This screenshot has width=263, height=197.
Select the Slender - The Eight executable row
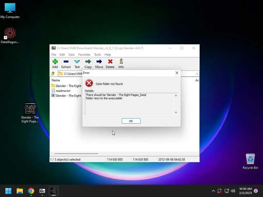66,95
